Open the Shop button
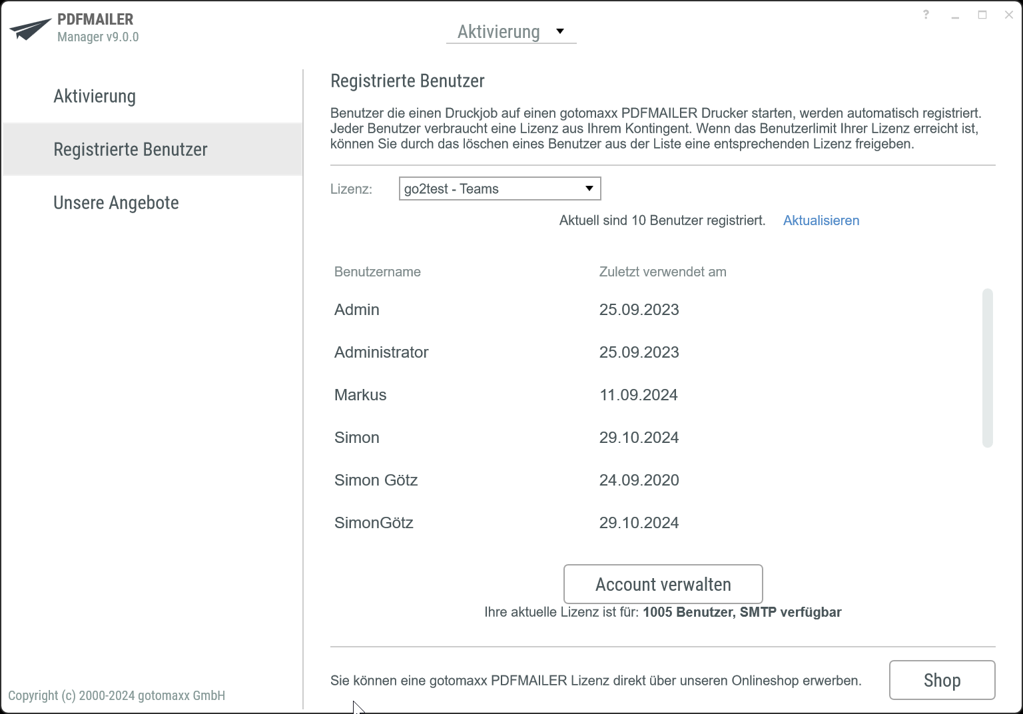1023x714 pixels. point(942,680)
